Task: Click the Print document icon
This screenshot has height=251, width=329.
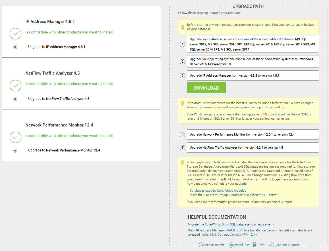Action: coord(255,245)
